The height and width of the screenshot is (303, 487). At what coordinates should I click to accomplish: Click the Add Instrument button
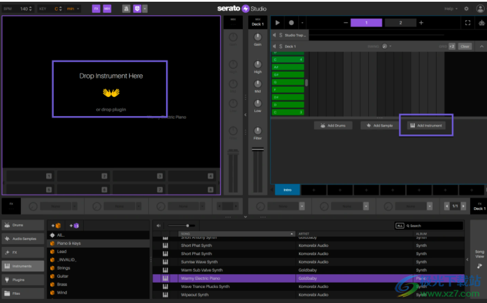point(426,126)
